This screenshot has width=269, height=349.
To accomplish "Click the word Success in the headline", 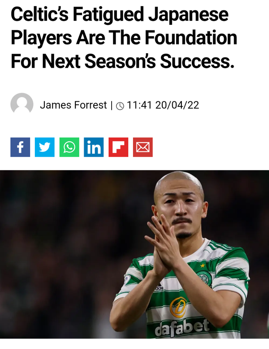I will [x=197, y=61].
